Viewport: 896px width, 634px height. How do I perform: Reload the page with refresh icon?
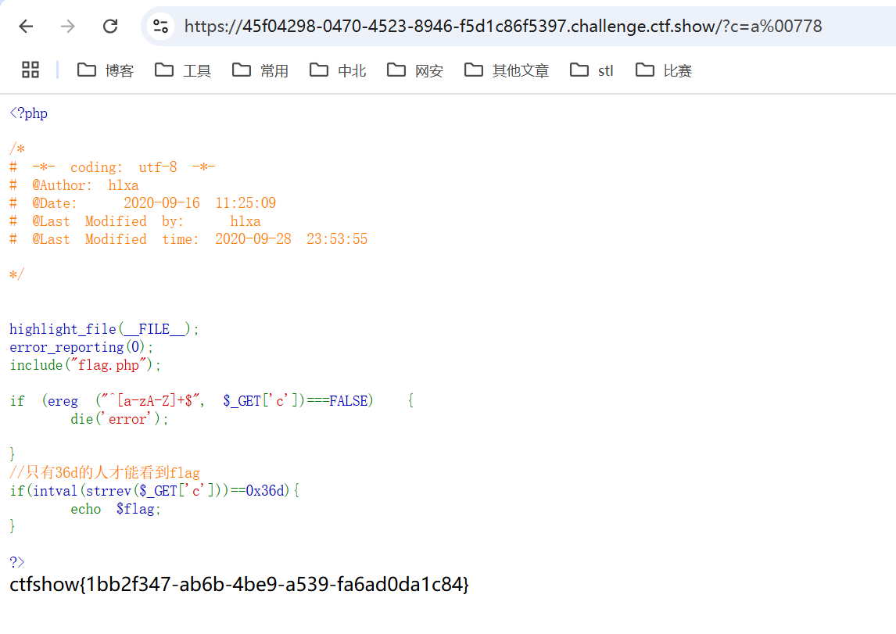[x=110, y=27]
